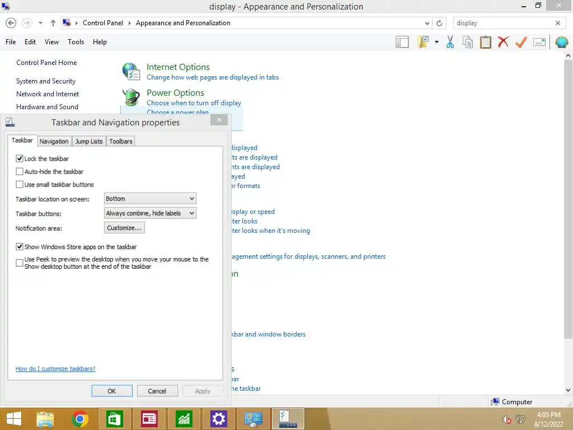Open Windows Store taskbar icon
The height and width of the screenshot is (430, 573).
click(114, 419)
